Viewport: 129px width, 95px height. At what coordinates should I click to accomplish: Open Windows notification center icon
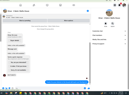(126, 93)
